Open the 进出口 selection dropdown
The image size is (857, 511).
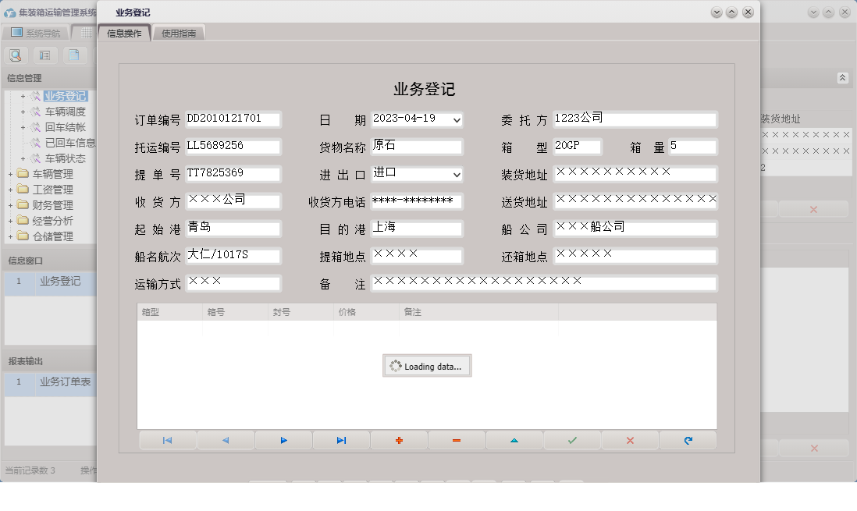455,174
